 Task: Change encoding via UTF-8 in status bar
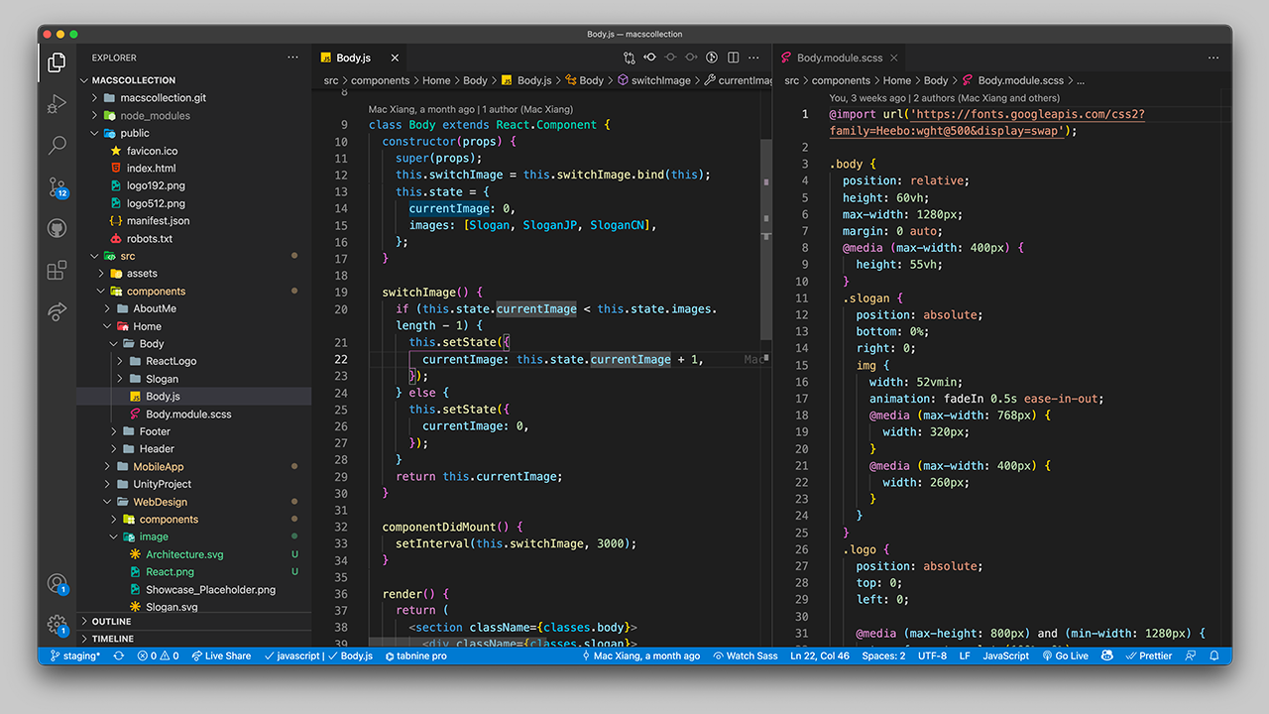[x=932, y=655]
